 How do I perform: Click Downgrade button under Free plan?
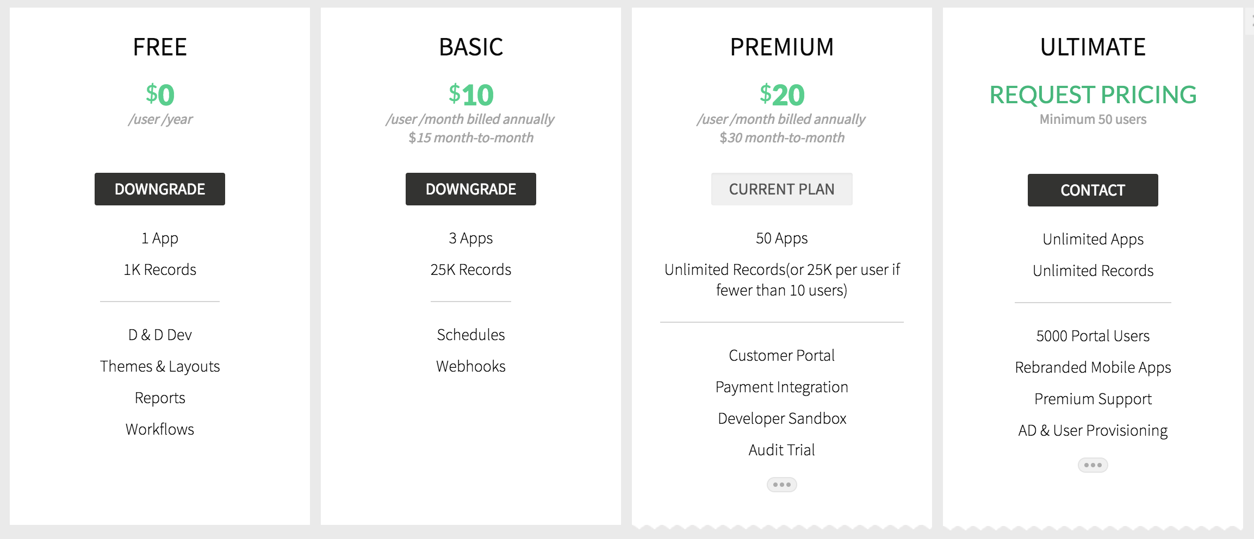[x=160, y=189]
